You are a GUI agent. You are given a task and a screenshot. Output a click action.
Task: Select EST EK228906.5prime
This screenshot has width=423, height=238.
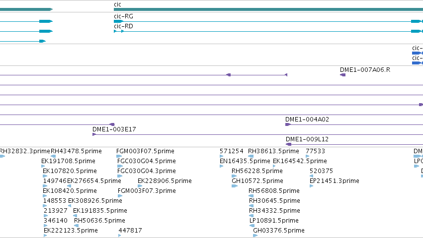pyautogui.click(x=165, y=181)
